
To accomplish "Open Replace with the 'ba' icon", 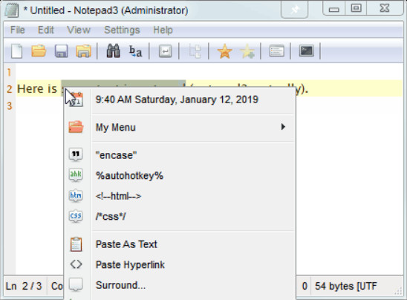I will 135,51.
